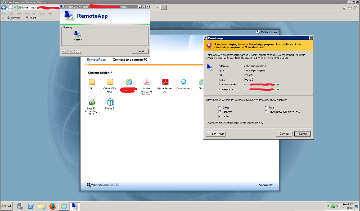Uncheck the Clipboard checkbox
The image size is (360, 211).
point(220,112)
